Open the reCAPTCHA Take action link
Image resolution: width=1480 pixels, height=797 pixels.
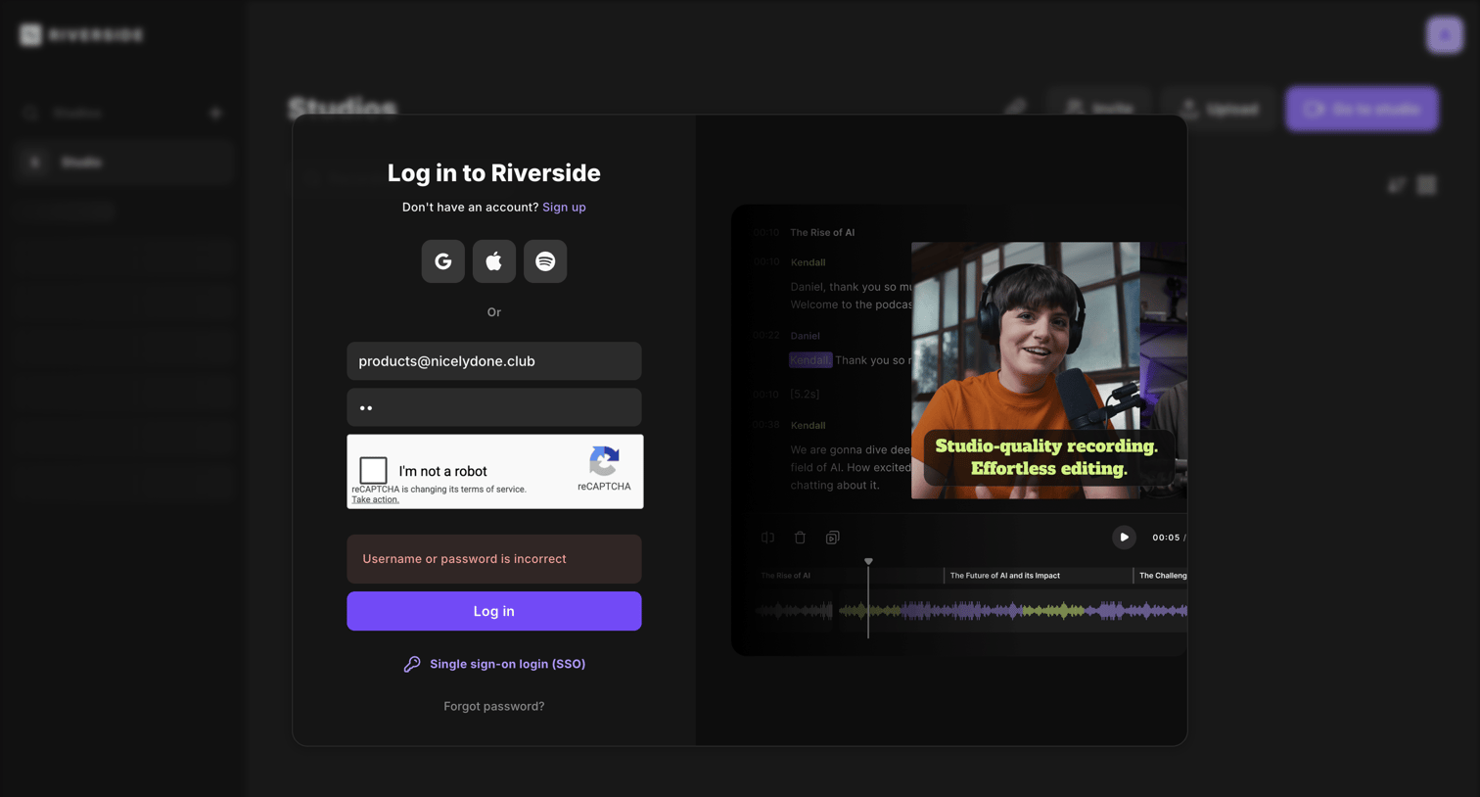[x=375, y=499]
